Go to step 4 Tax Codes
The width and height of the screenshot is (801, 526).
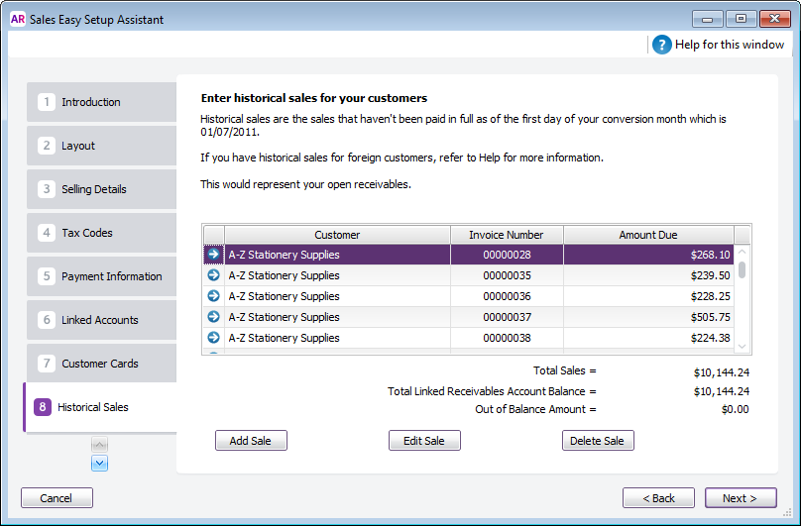(102, 233)
